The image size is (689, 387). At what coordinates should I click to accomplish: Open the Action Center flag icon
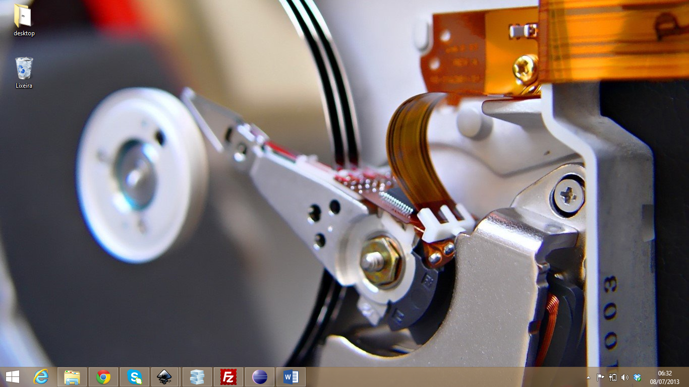[600, 377]
